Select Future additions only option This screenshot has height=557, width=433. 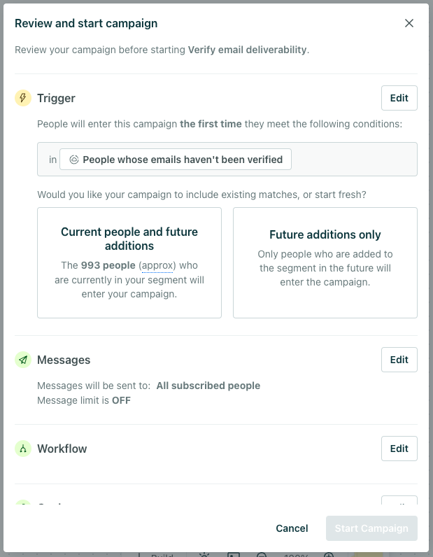[325, 262]
